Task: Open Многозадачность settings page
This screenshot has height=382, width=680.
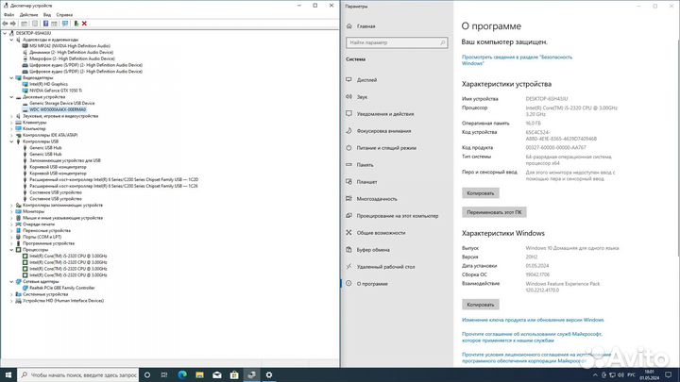Action: point(377,199)
